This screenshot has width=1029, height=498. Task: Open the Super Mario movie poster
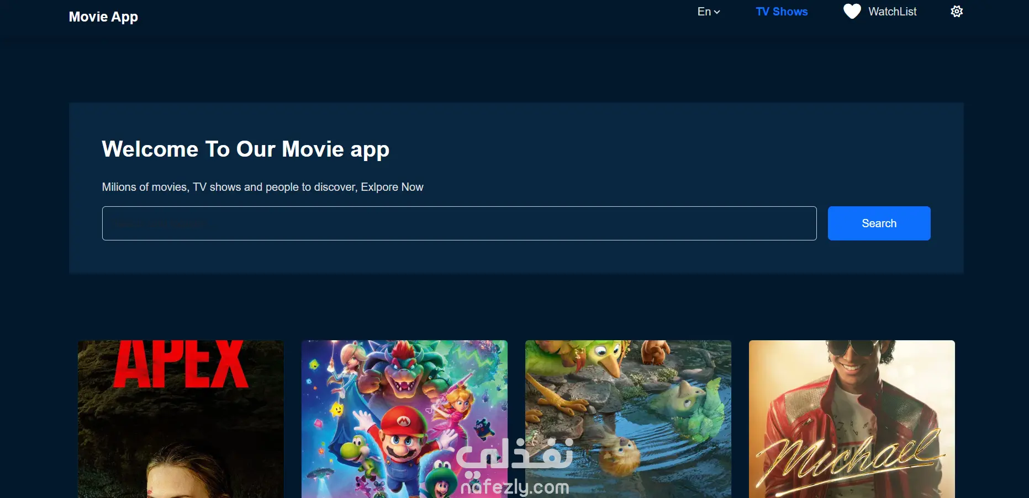click(x=404, y=419)
